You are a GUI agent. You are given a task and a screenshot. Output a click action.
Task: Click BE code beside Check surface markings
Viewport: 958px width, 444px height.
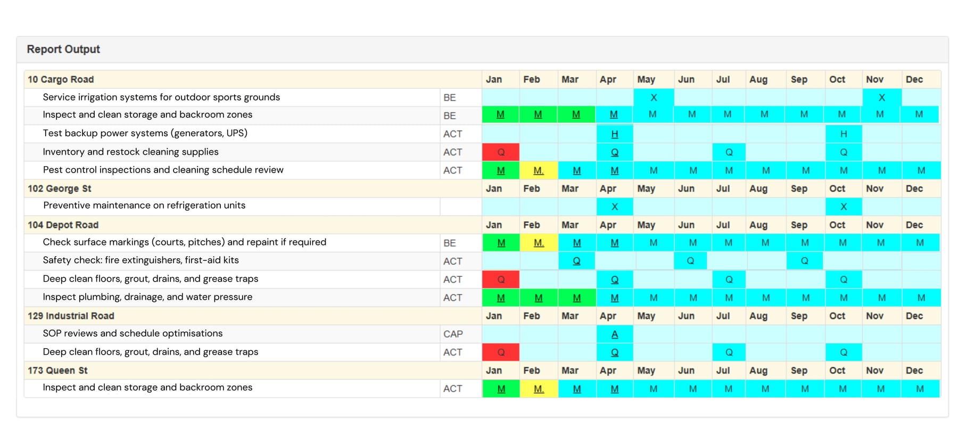(x=450, y=243)
